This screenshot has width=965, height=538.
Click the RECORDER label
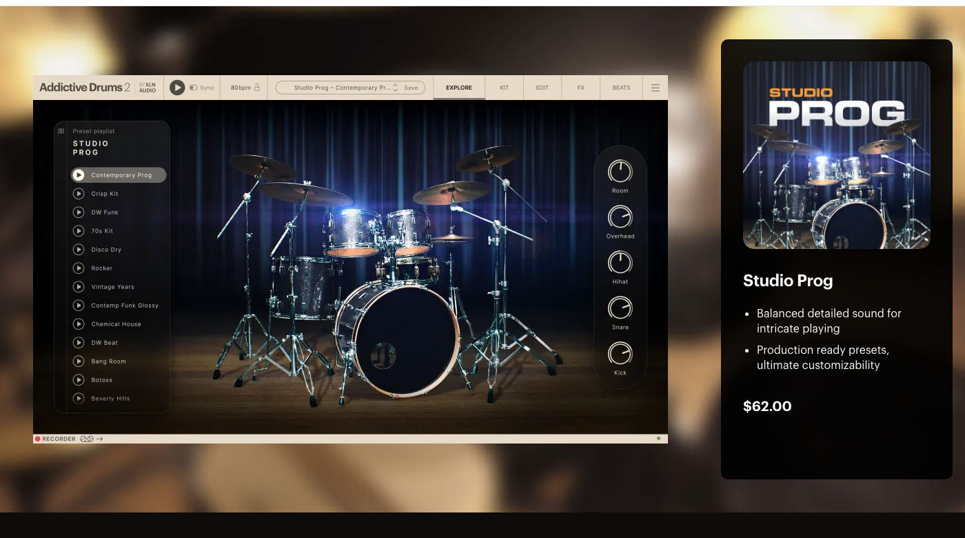[x=59, y=439]
